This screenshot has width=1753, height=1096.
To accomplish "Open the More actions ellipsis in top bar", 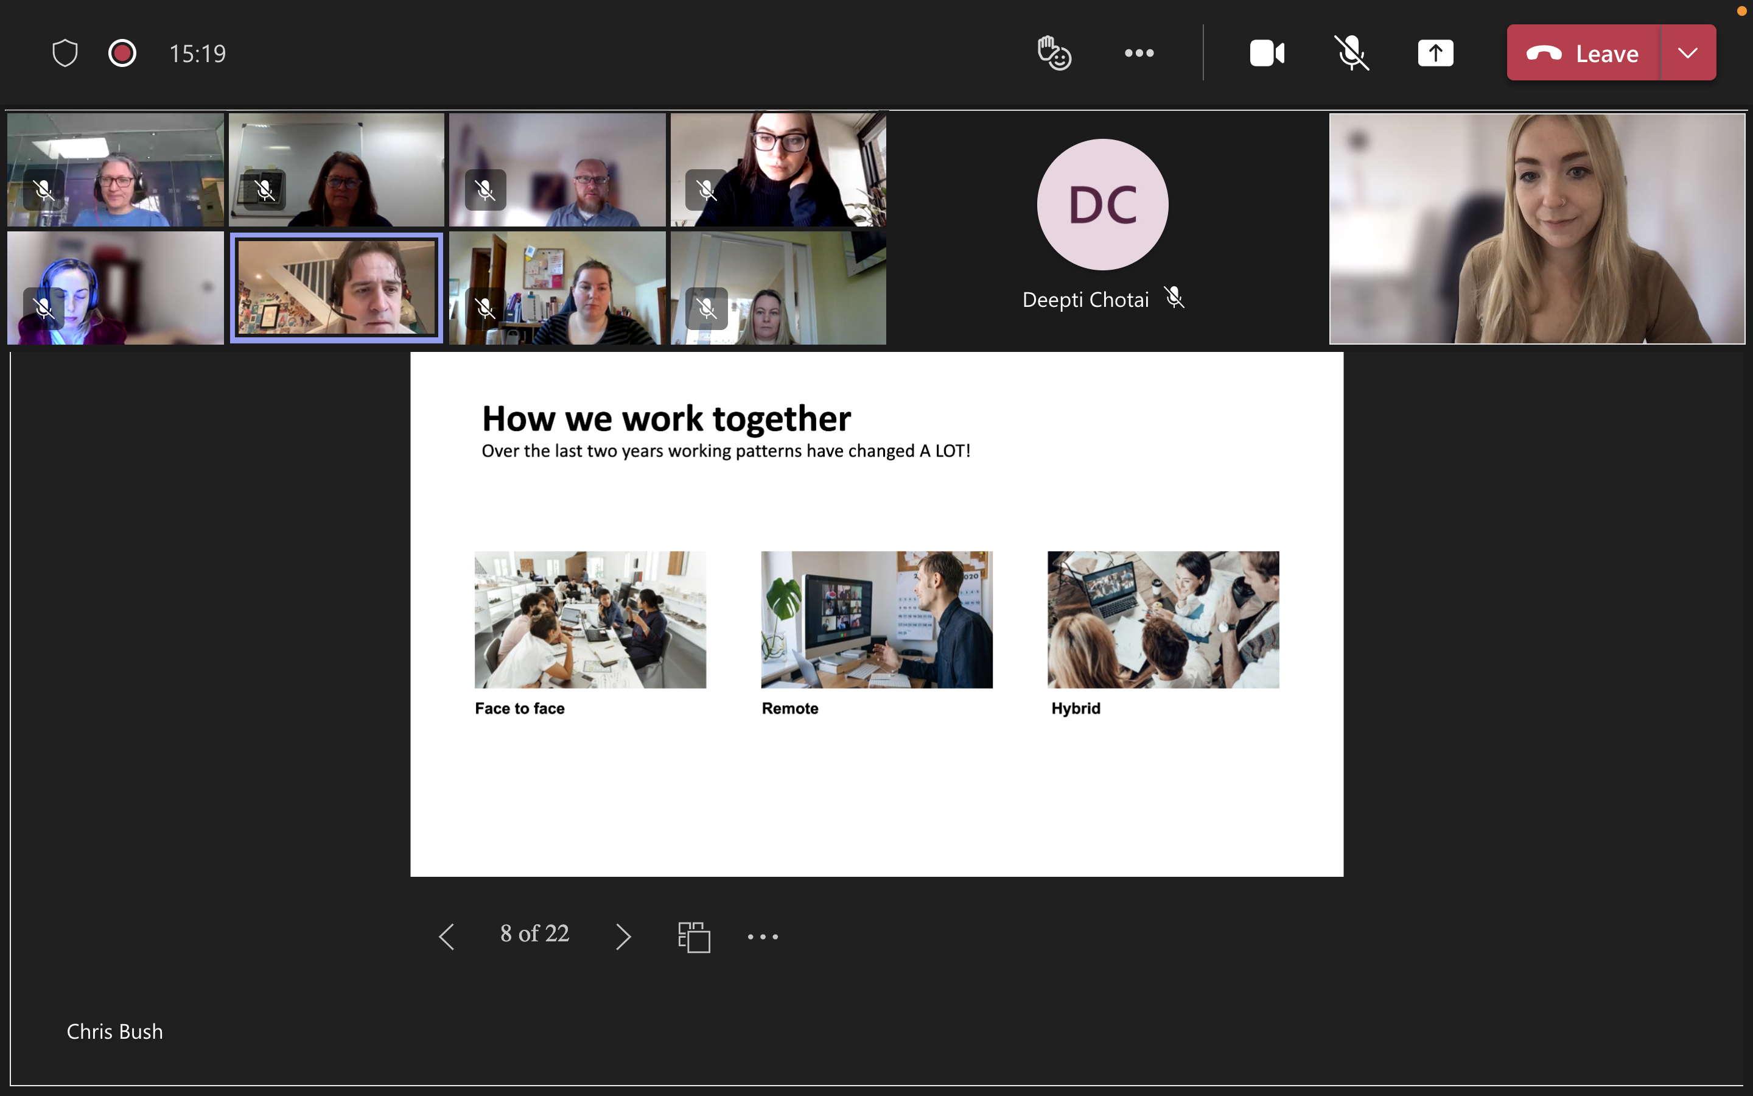I will 1139,53.
